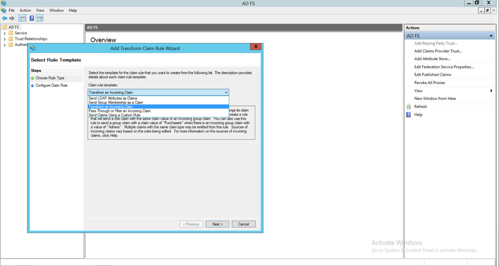Click the Help question-mark icon in Actions
The width and height of the screenshot is (499, 266).
(x=409, y=114)
